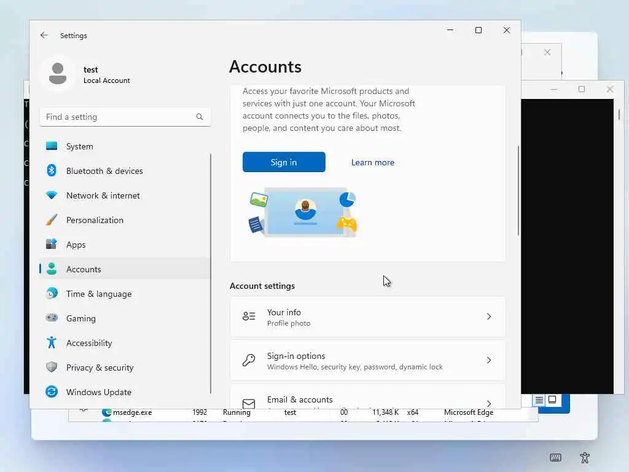This screenshot has height=472, width=629.
Task: Click the Accounts page vertical scrollbar
Action: tap(518, 191)
